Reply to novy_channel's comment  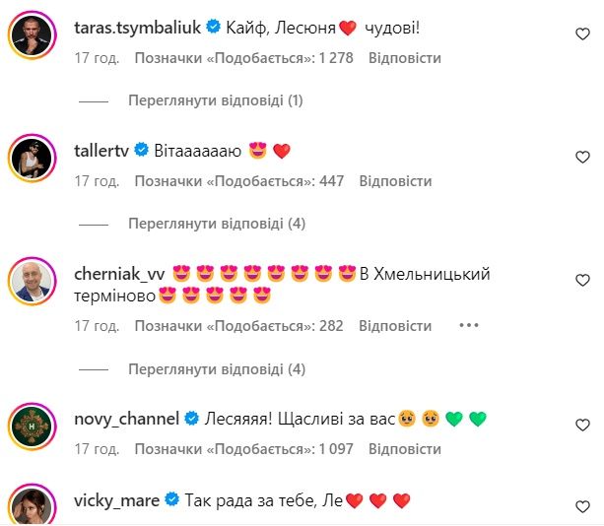[405, 449]
